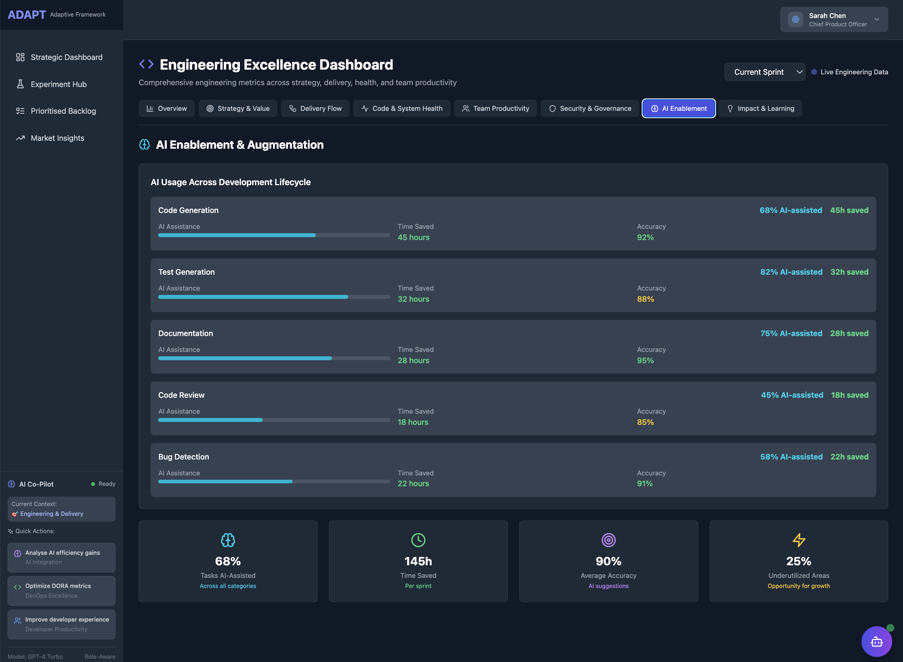Click Improve developer experience quick action
This screenshot has height=662, width=903.
61,624
